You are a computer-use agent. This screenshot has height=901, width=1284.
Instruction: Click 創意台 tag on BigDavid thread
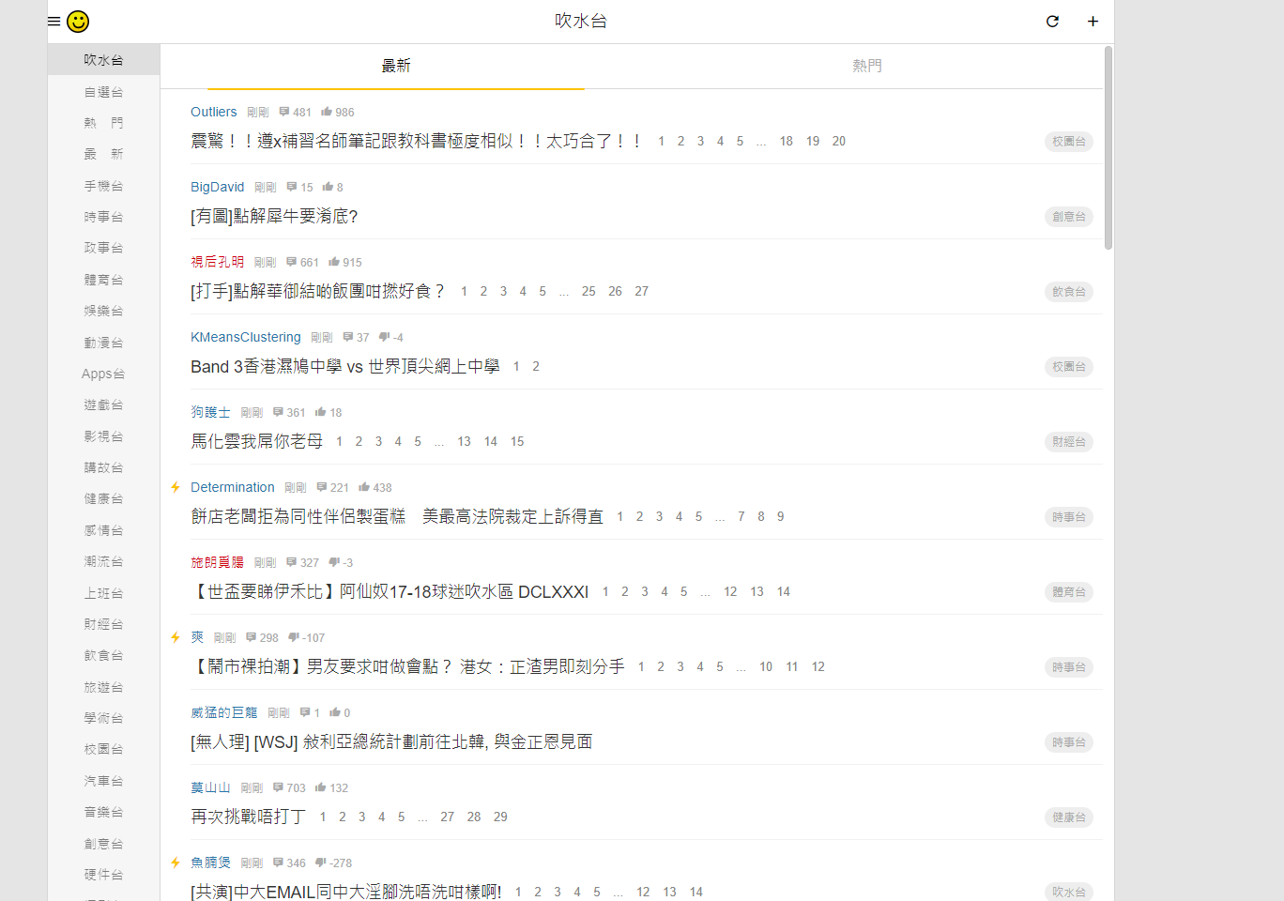pyautogui.click(x=1069, y=217)
